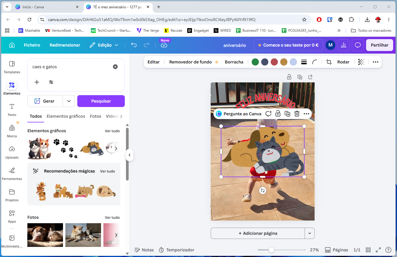Click Pesquisar button
This screenshot has height=257, width=397.
pyautogui.click(x=101, y=101)
